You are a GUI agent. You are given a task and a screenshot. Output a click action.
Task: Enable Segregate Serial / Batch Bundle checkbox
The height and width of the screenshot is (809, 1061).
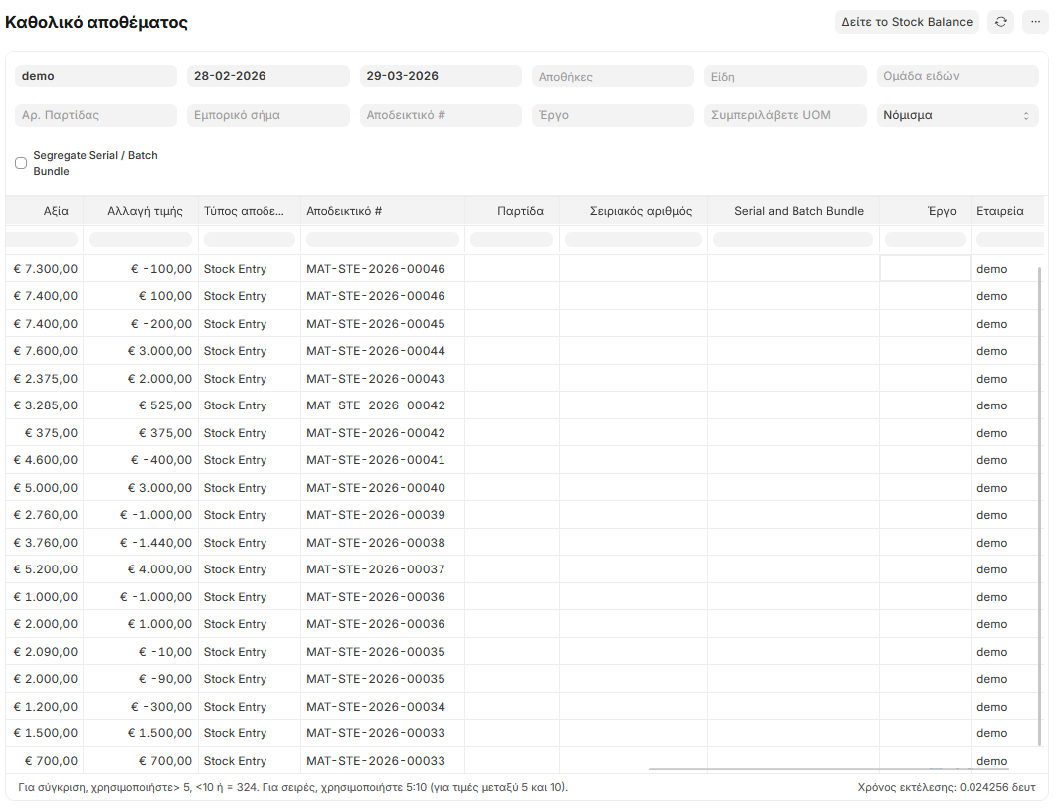tap(21, 163)
